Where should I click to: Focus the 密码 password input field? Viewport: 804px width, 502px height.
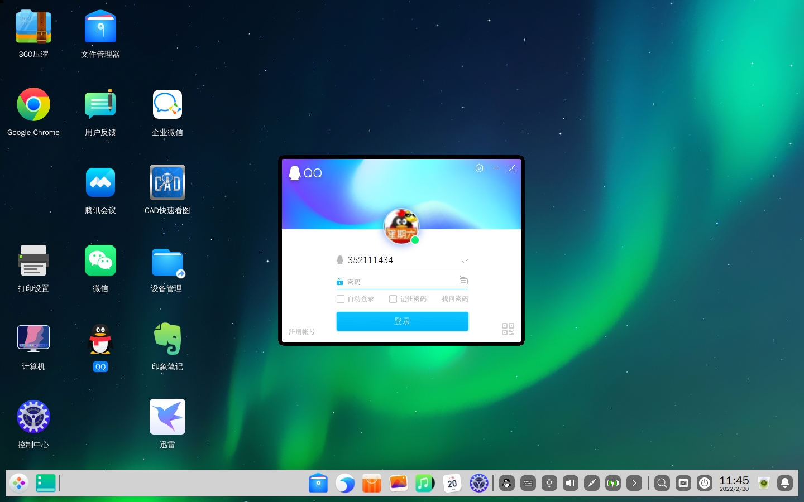tap(402, 282)
